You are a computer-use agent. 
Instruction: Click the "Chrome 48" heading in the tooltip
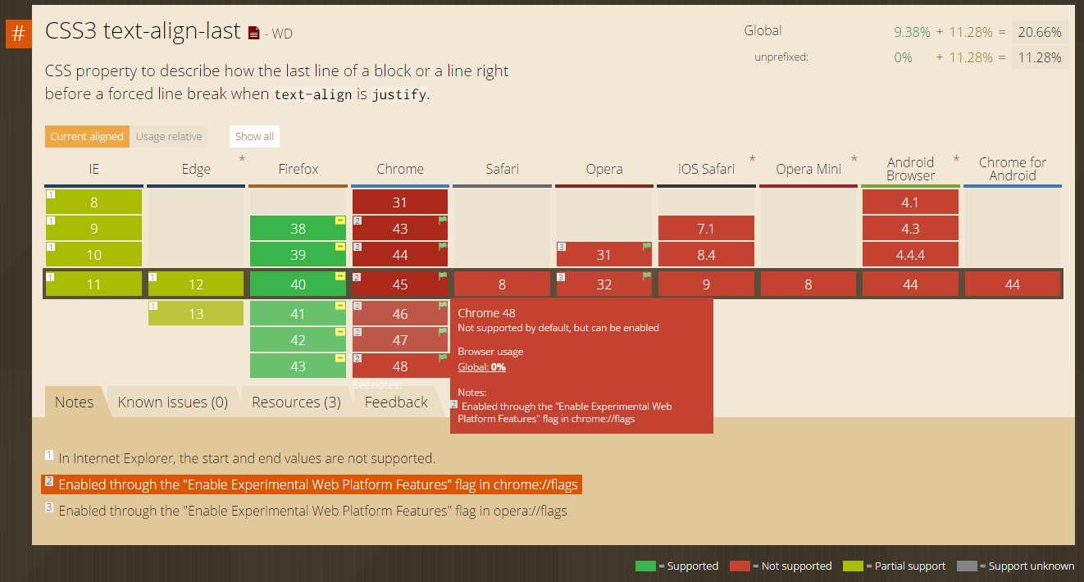[486, 312]
